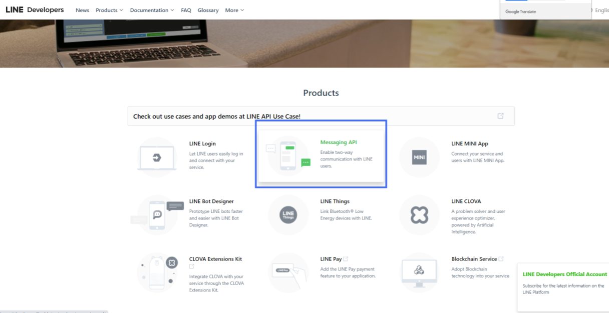
Task: Click the Blockchain Service monitor icon
Action: pos(419,272)
